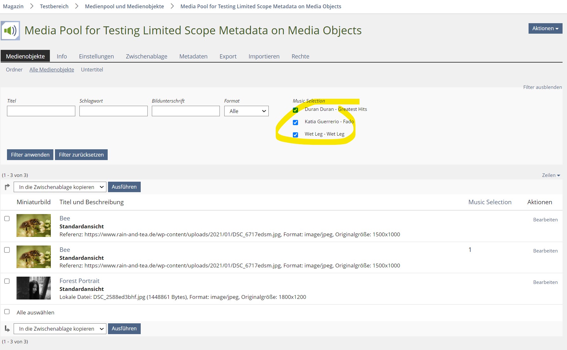The image size is (567, 350).
Task: Click the first Bee thumbnail image
Action: click(34, 225)
